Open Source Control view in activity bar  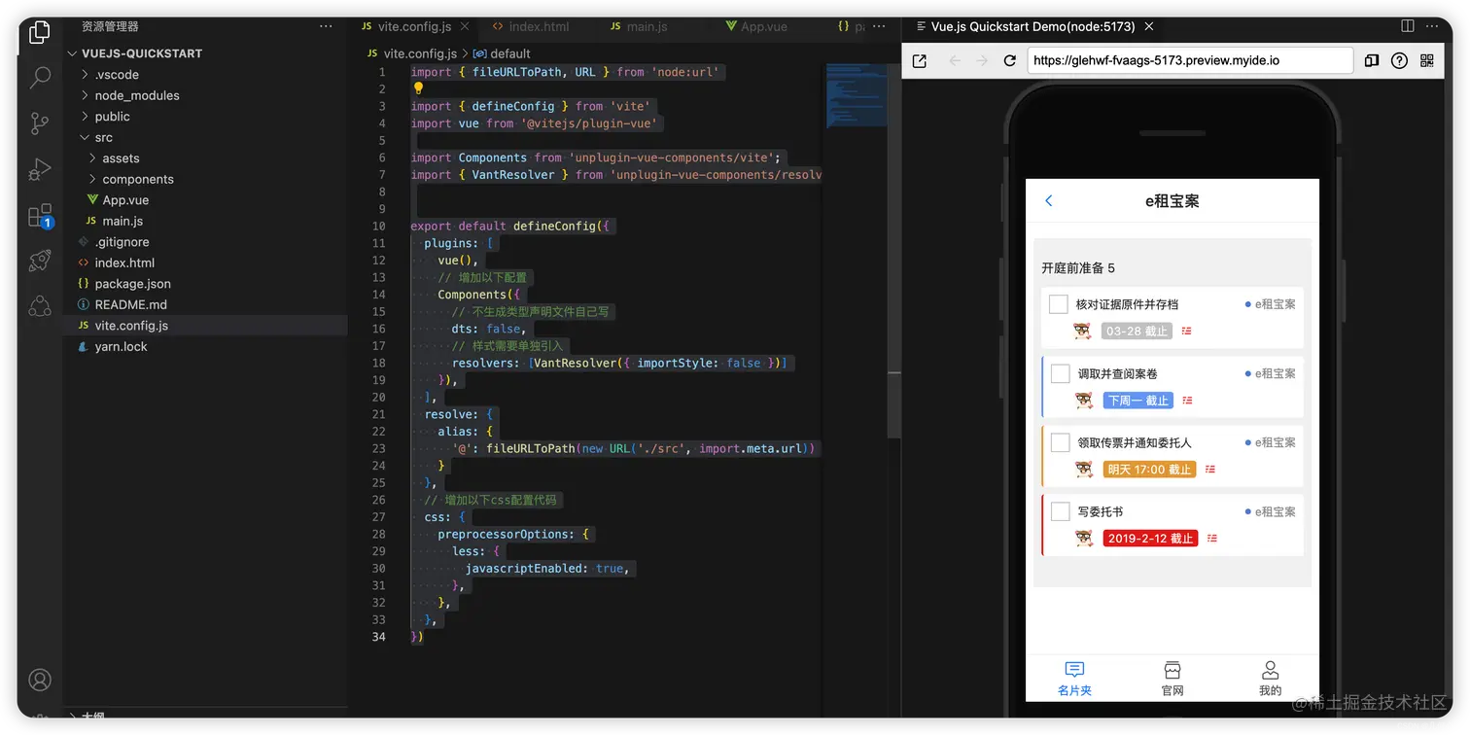(39, 123)
